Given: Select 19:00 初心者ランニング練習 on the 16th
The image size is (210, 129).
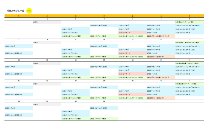Looking at the screenshot, I should (75, 77).
